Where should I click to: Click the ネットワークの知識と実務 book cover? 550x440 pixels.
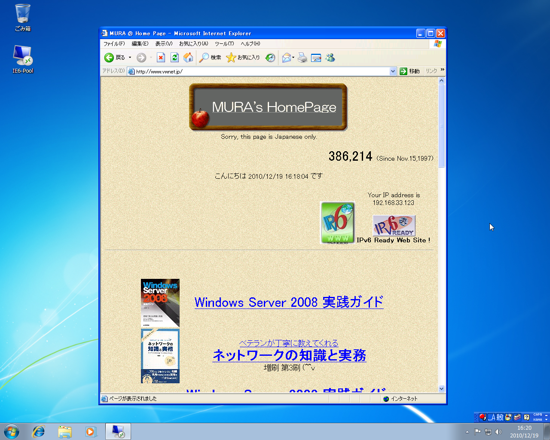pyautogui.click(x=160, y=356)
